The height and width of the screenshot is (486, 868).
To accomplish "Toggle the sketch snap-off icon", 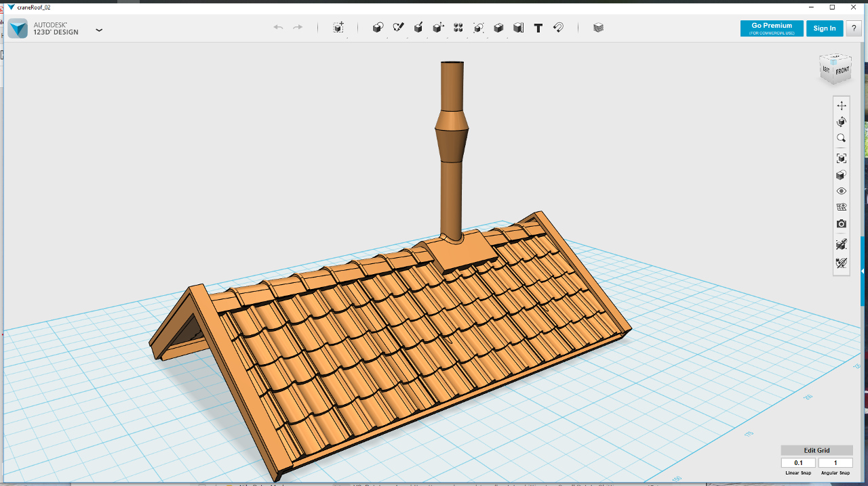I will point(842,263).
